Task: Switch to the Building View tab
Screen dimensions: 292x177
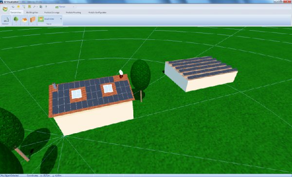Action: click(32, 13)
